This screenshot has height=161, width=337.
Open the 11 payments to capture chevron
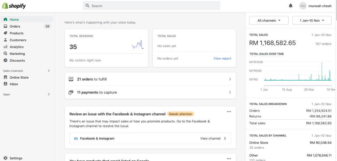tap(230, 92)
